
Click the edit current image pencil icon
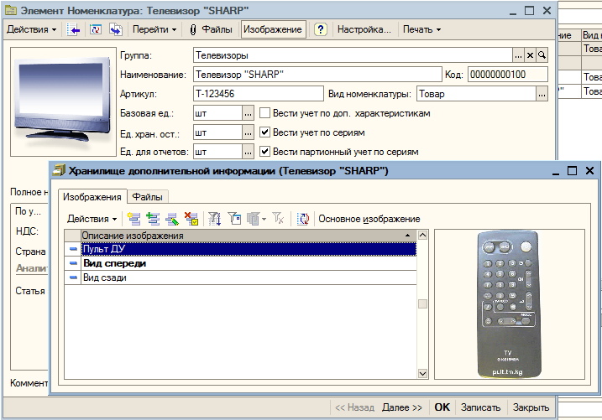[172, 219]
